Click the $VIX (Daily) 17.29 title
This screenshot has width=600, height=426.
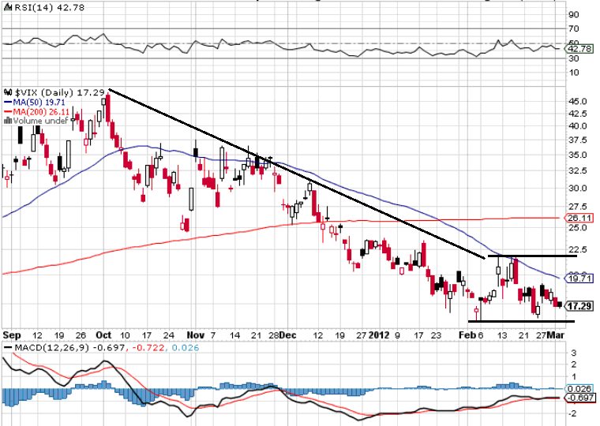coord(60,92)
